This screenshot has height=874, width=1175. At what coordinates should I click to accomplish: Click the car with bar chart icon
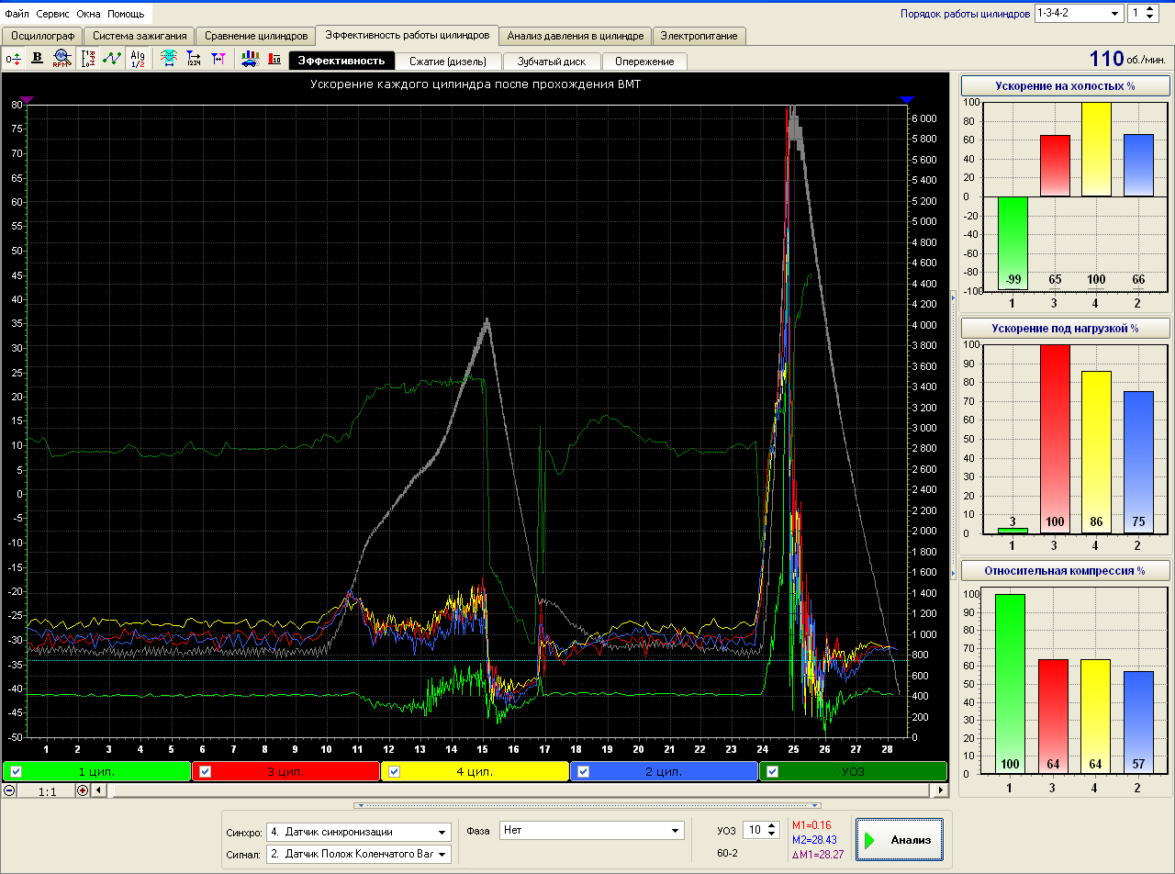click(249, 59)
